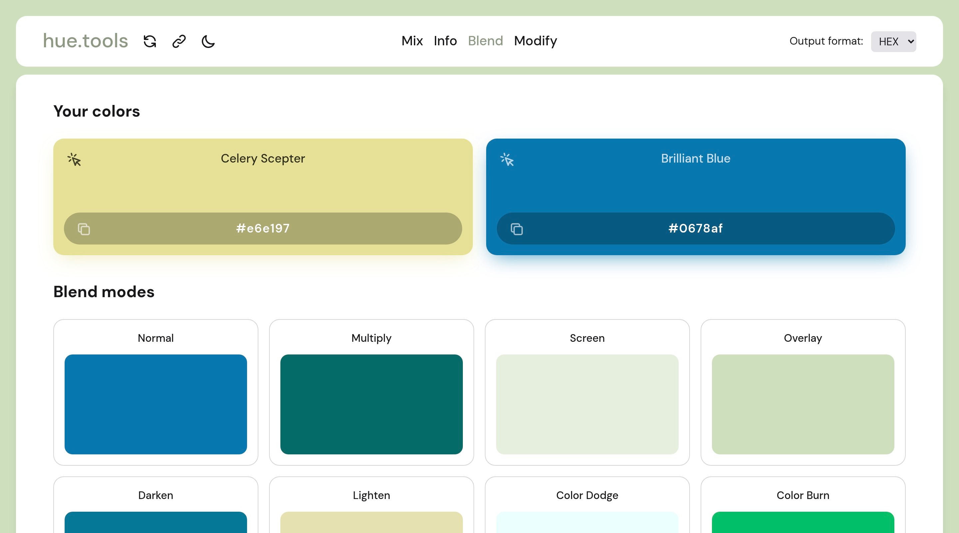Go to the Mix tab
The image size is (959, 533).
(x=412, y=41)
